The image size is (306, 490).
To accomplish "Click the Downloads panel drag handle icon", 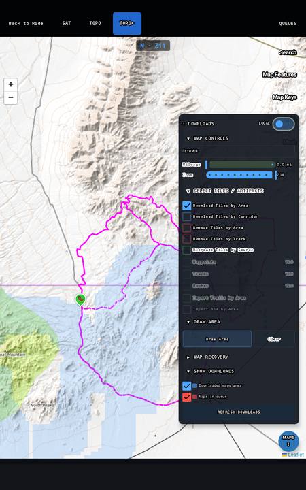I will click(x=184, y=124).
